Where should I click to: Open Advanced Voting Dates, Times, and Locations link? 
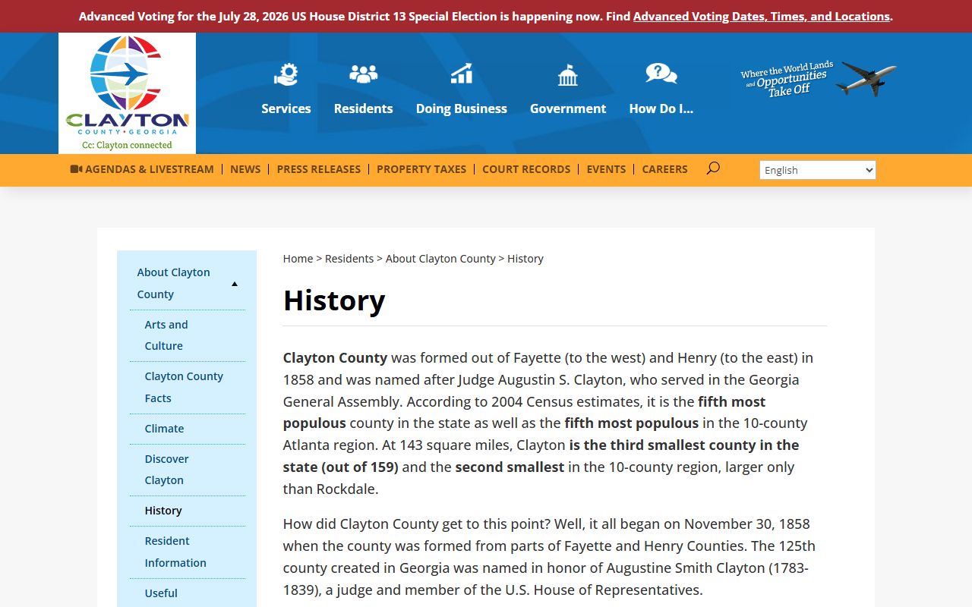[x=761, y=16]
